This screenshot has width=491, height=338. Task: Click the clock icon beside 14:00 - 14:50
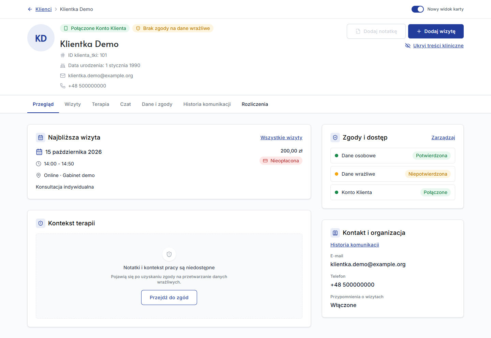tap(39, 164)
